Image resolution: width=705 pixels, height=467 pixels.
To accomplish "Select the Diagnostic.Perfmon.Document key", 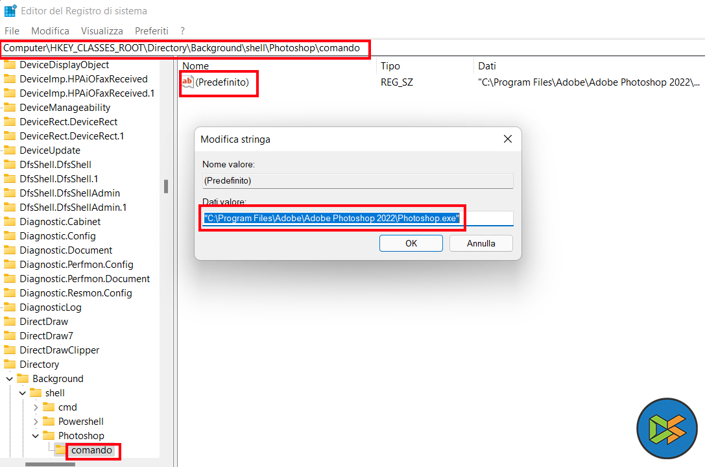I will tap(84, 279).
